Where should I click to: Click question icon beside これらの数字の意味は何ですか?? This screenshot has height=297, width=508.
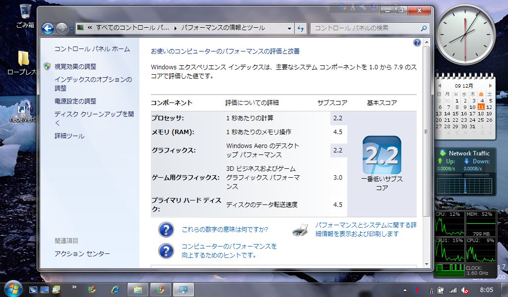pyautogui.click(x=166, y=230)
